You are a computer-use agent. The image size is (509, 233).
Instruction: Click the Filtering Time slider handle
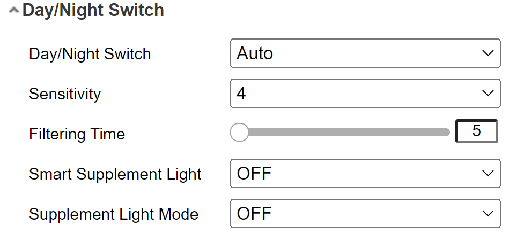click(x=239, y=133)
